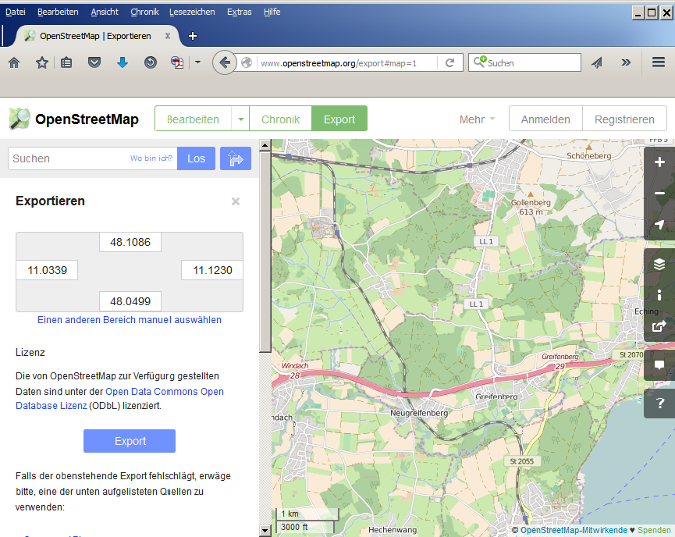
Task: Click Einen anderen Bereich manuell auswählen
Action: tap(129, 320)
